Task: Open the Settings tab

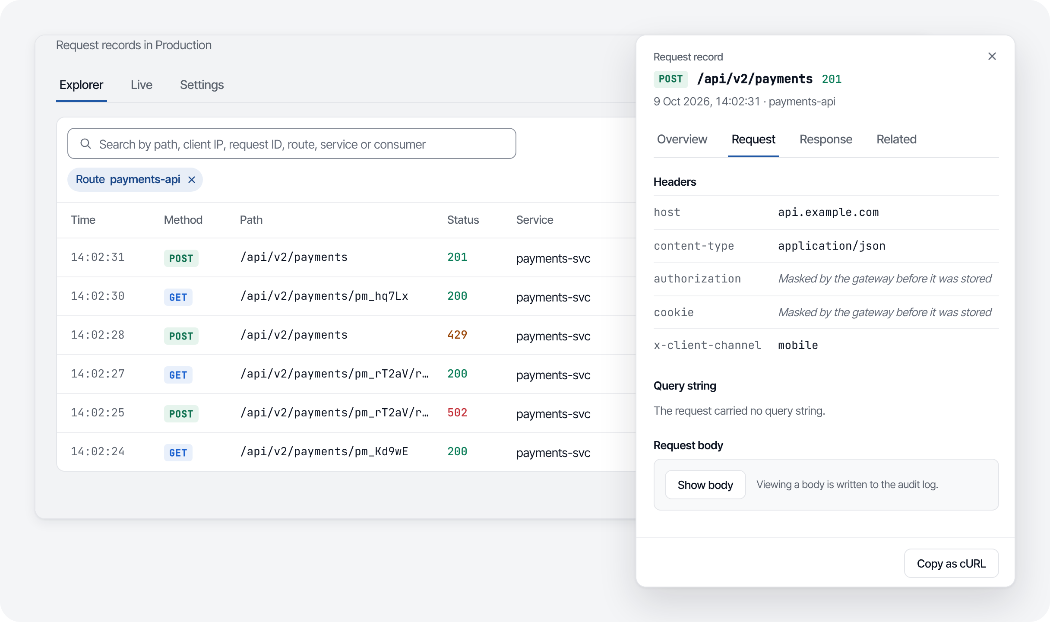Action: pos(202,85)
